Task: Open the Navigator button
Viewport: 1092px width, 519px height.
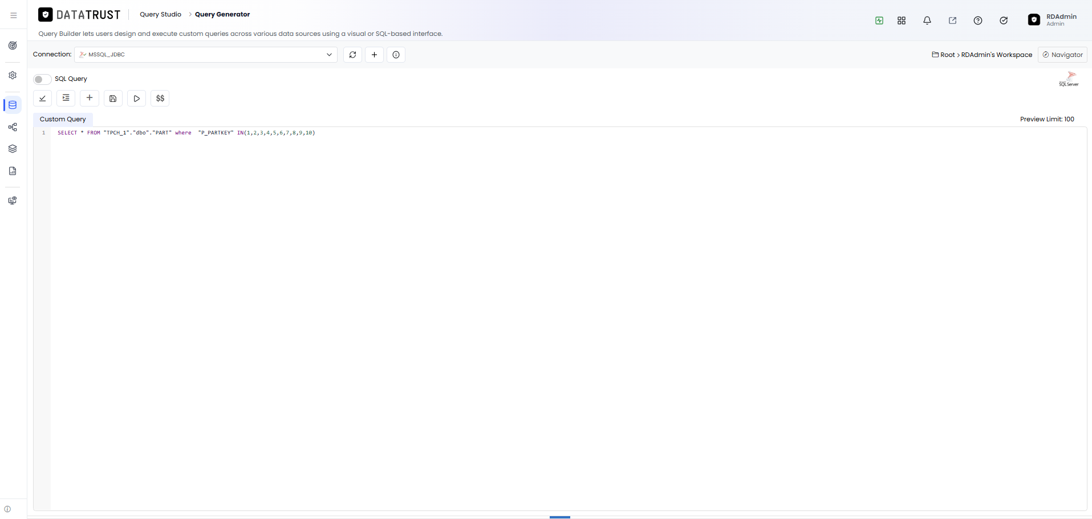Action: tap(1062, 55)
